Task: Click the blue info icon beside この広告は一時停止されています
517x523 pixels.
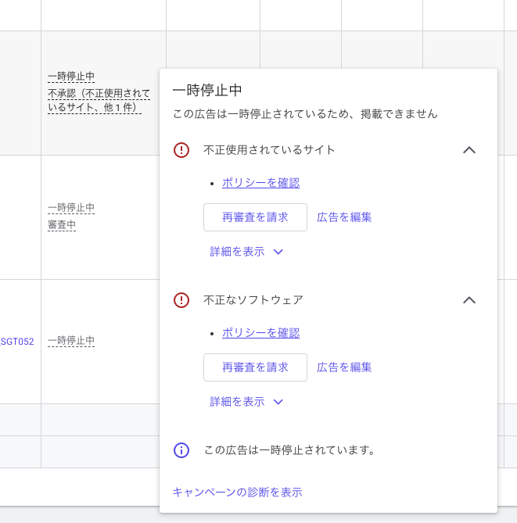Action: [181, 450]
